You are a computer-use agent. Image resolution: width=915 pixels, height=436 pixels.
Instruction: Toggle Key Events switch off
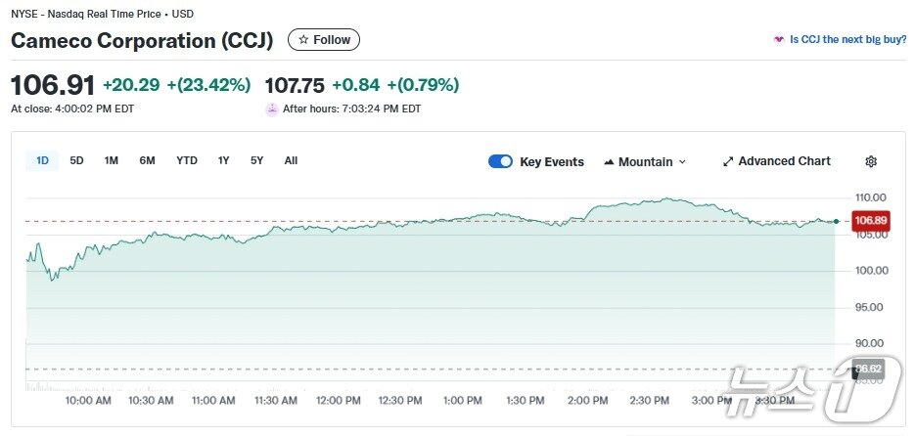pos(500,161)
